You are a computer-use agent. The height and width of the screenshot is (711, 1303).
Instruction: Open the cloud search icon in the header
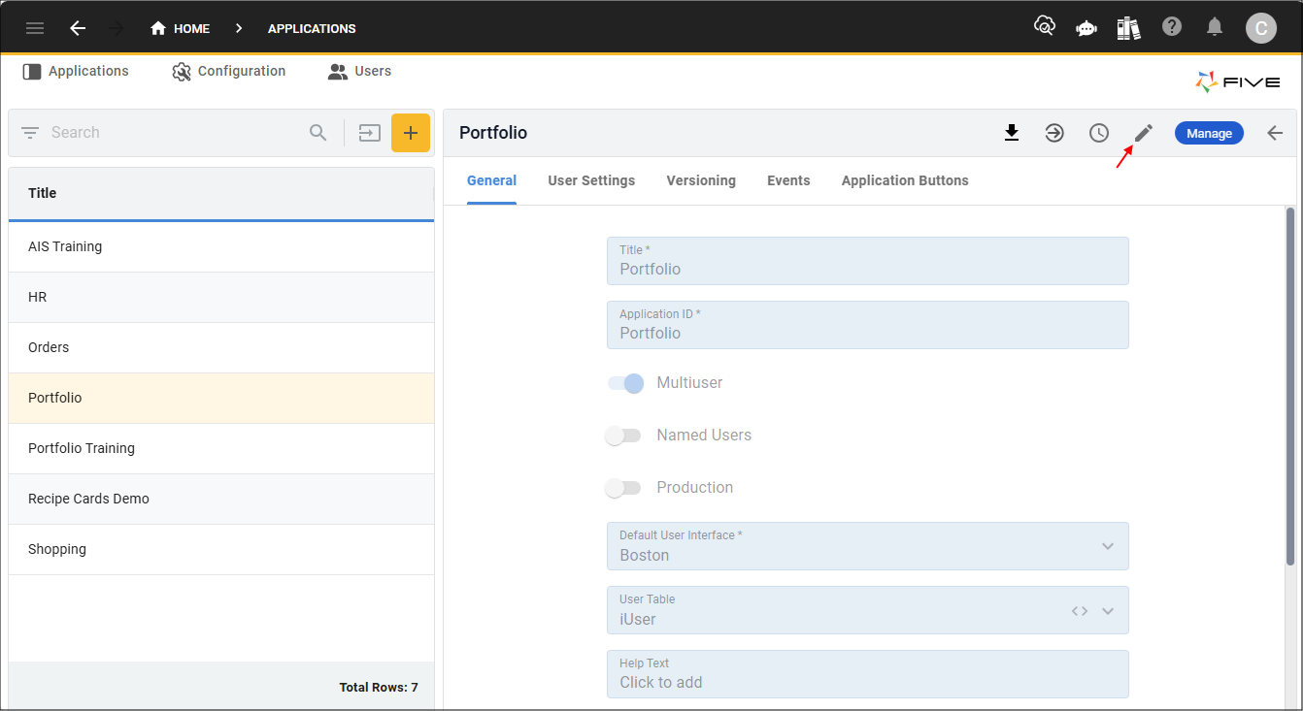pos(1045,27)
